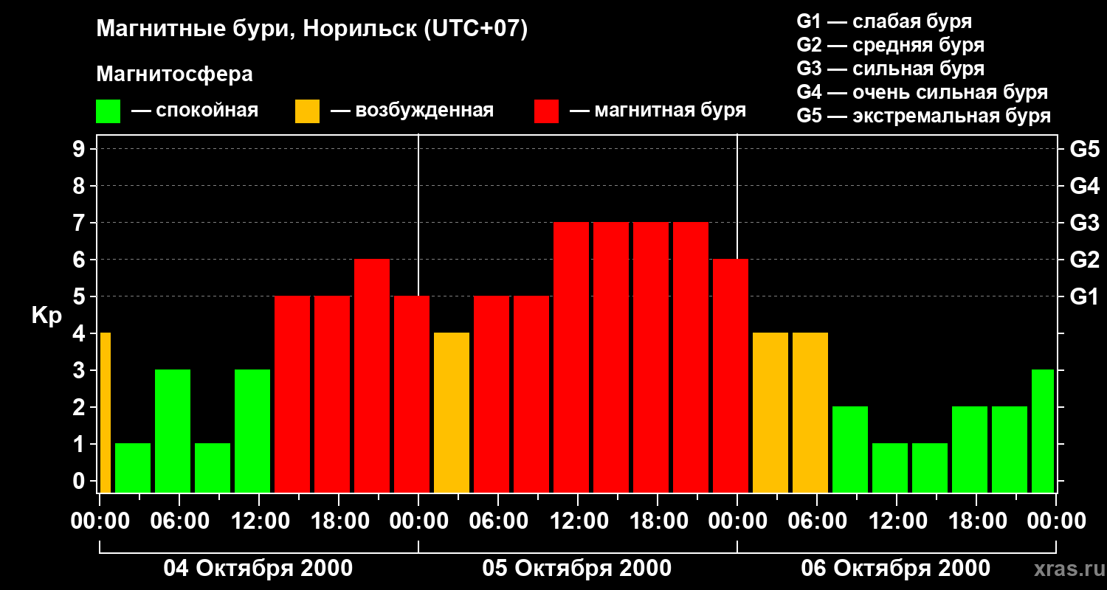The image size is (1107, 590).
Task: Click the Магнитосфера legend heading
Action: coord(174,74)
